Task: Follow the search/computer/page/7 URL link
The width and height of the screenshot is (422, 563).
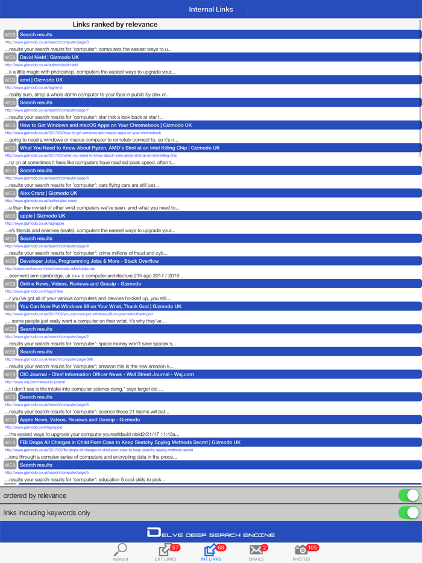Action: [x=46, y=110]
